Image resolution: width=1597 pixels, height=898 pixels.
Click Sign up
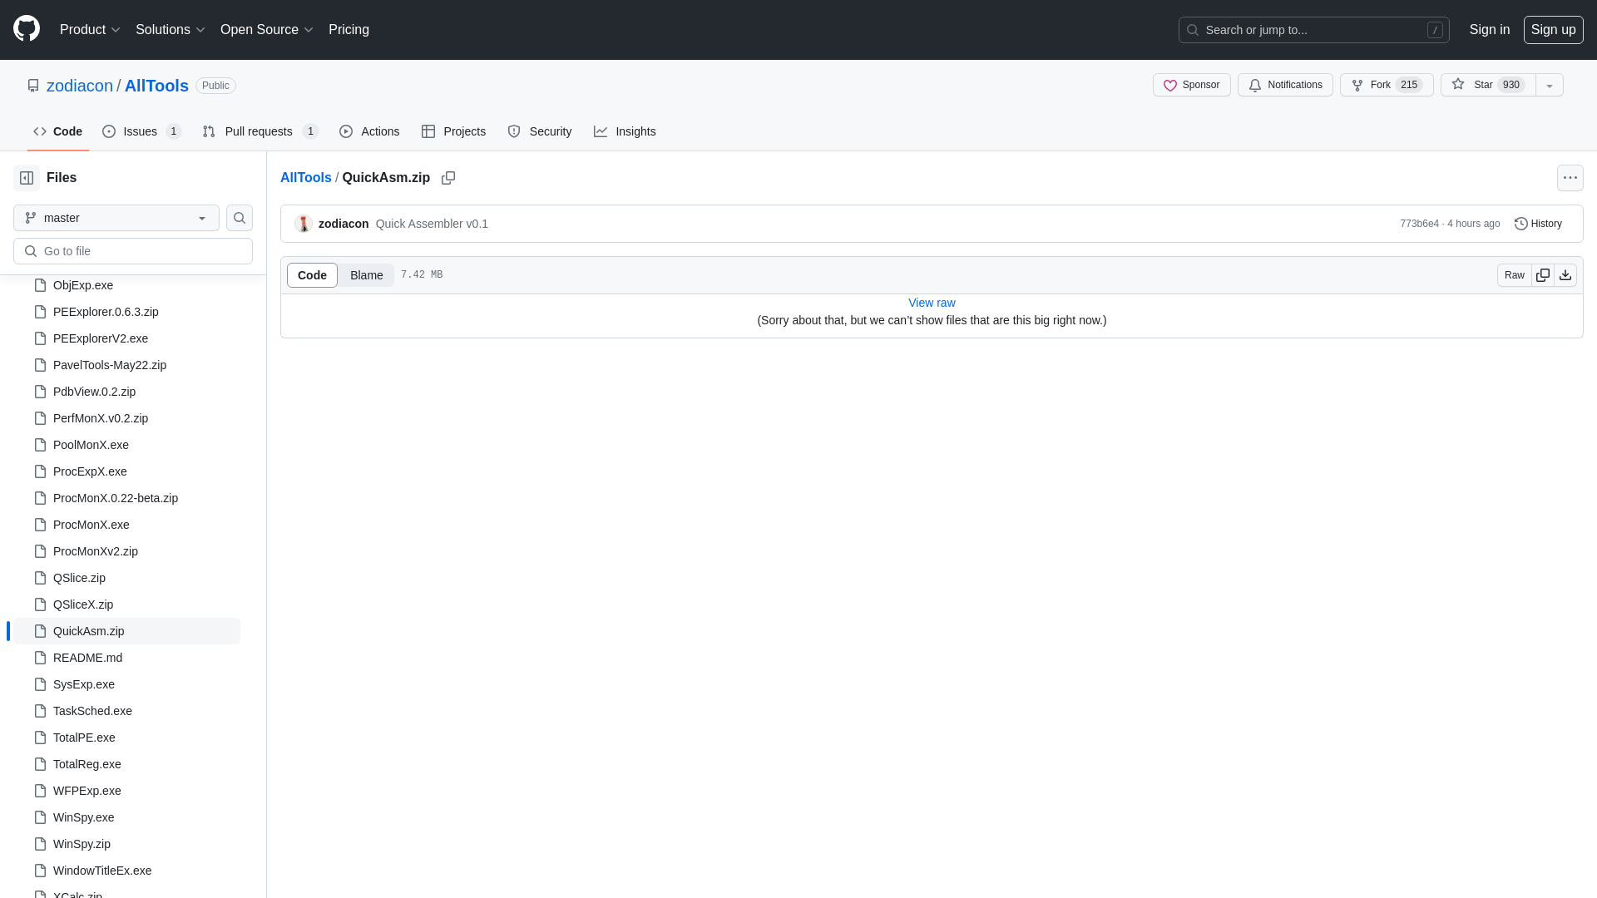(1553, 30)
